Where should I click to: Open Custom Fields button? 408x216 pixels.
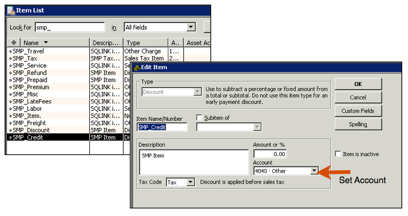coord(358,111)
